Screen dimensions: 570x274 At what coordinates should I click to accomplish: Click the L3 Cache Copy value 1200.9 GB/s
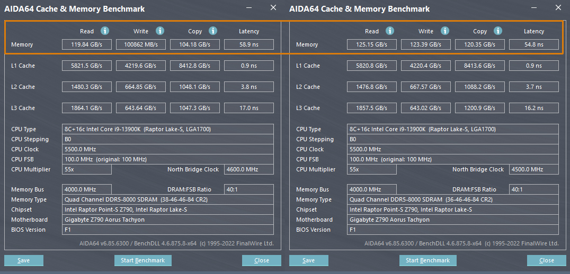tap(480, 108)
